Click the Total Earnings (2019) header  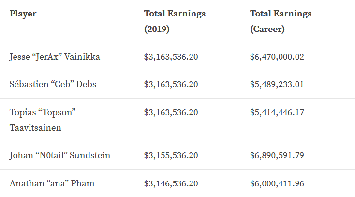coord(175,21)
